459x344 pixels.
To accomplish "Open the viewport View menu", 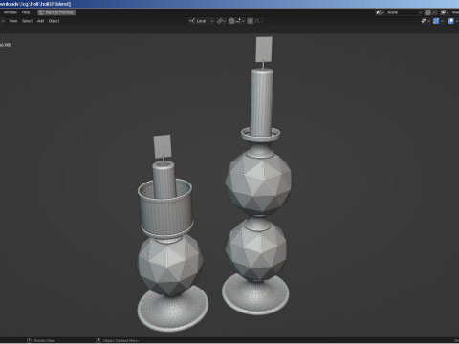I will 13,21.
